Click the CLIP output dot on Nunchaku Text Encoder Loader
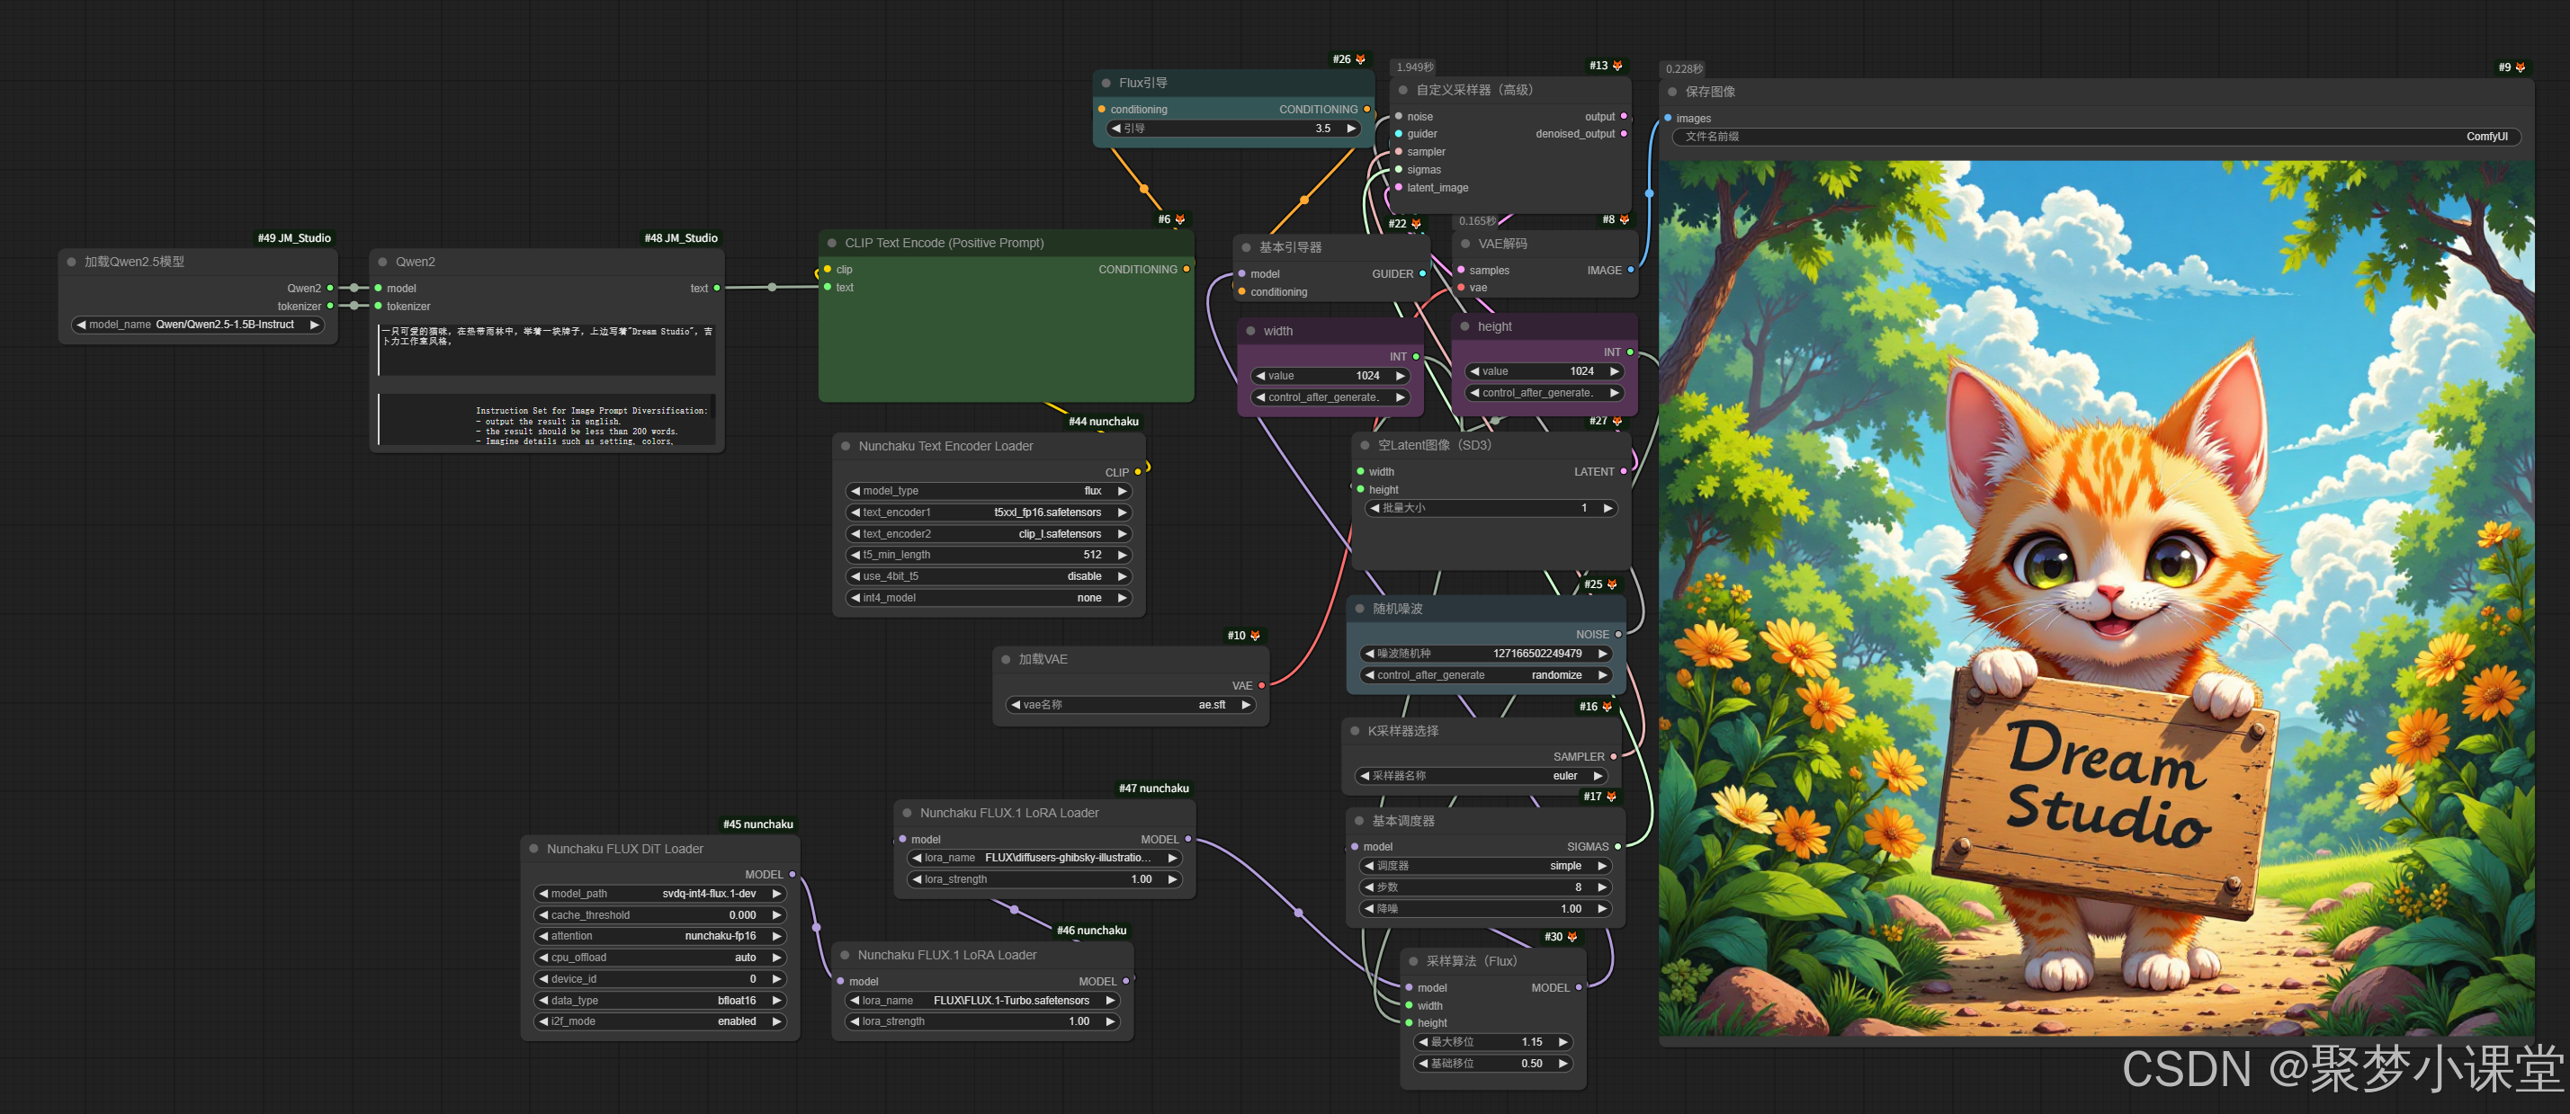This screenshot has width=2570, height=1114. tap(1137, 472)
